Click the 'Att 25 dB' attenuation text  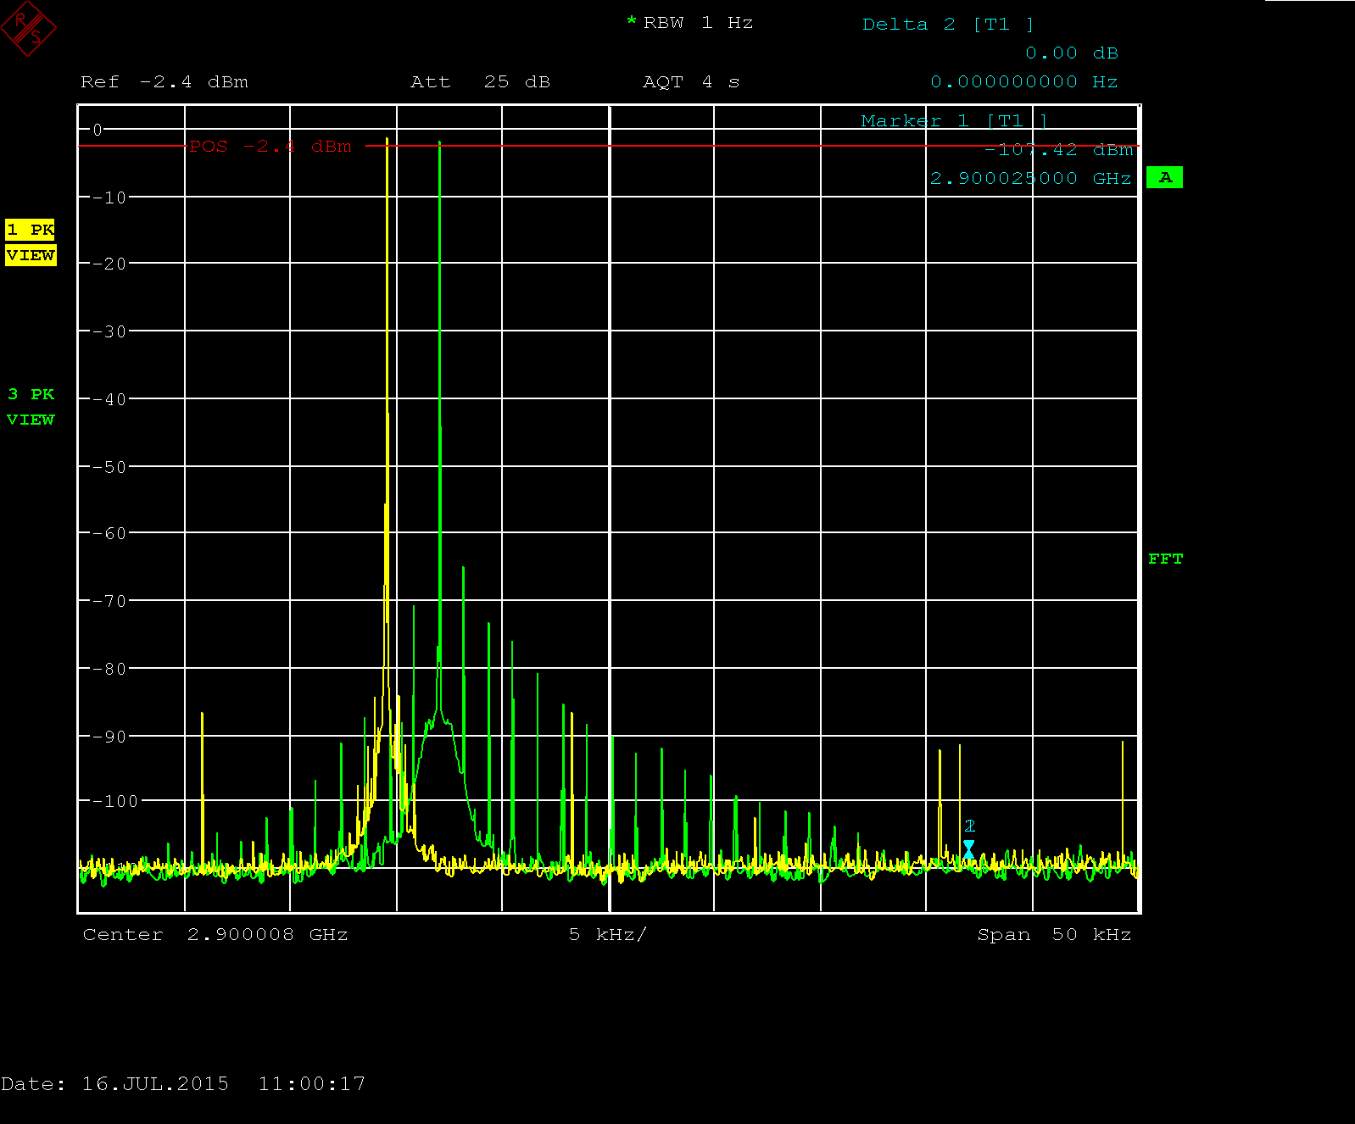(480, 82)
